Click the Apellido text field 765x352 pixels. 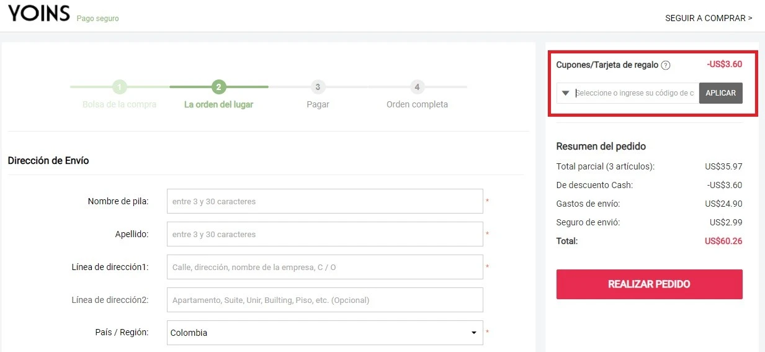324,234
